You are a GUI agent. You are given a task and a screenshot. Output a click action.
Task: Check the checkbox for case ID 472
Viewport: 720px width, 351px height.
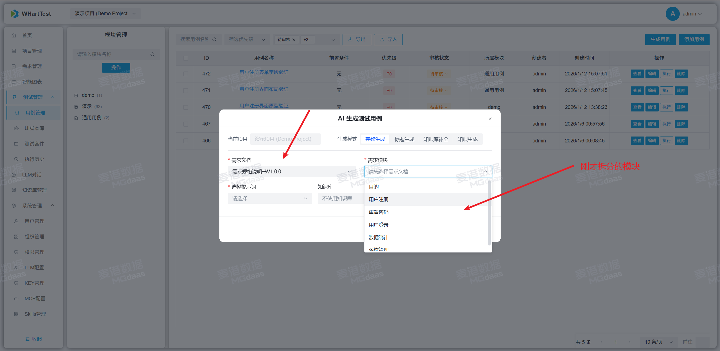pyautogui.click(x=186, y=74)
